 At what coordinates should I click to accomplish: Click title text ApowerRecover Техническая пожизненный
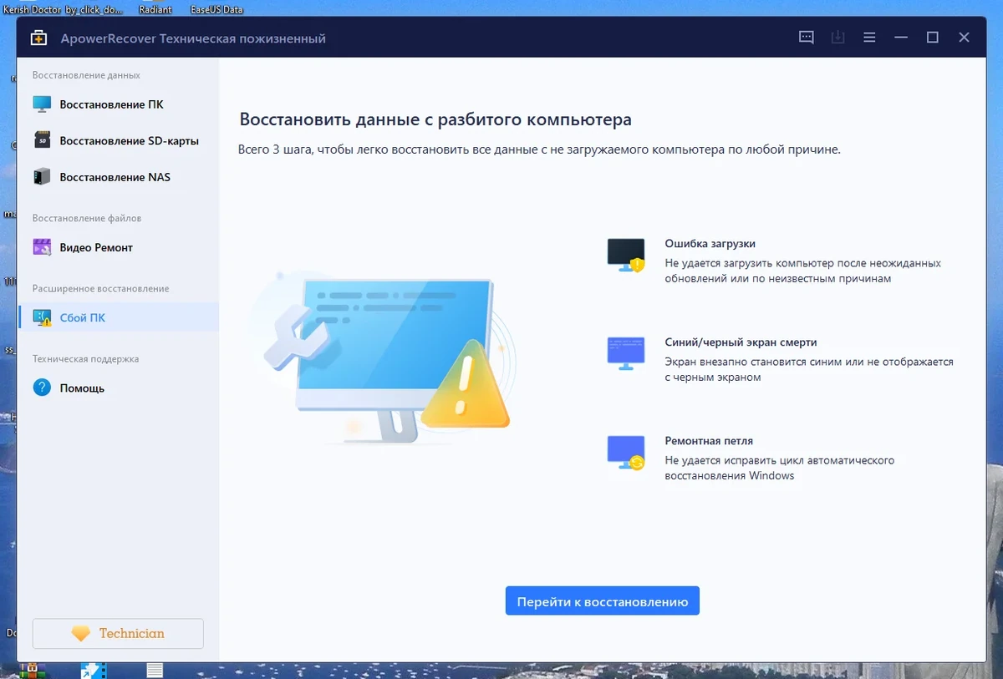click(x=193, y=38)
